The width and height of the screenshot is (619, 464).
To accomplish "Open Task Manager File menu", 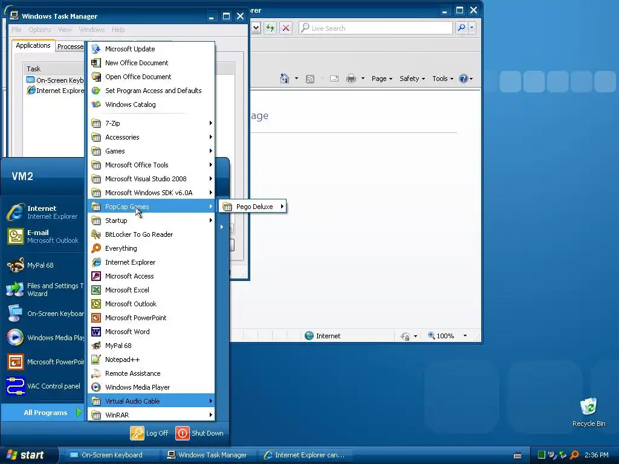I will click(x=16, y=30).
